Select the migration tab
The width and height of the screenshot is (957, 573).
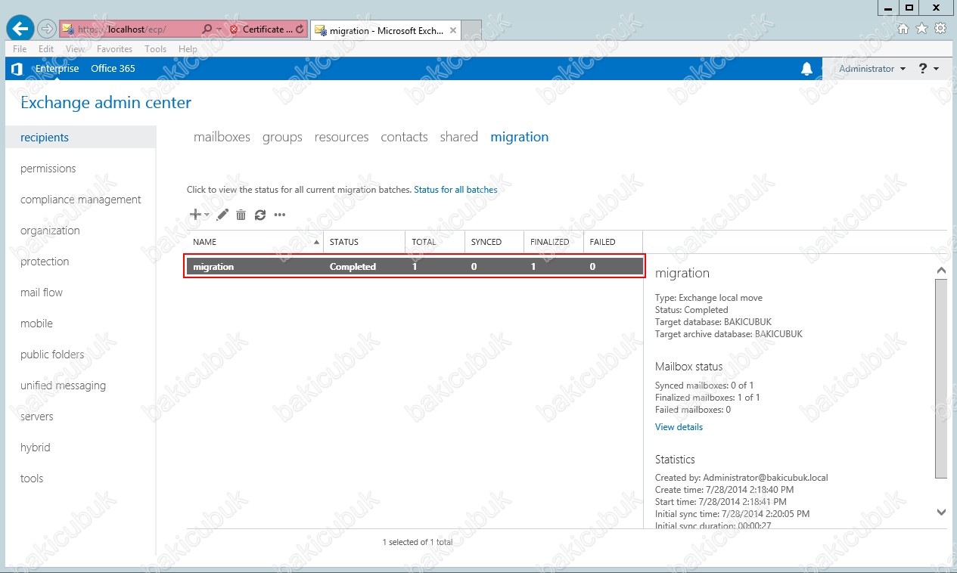pyautogui.click(x=520, y=137)
